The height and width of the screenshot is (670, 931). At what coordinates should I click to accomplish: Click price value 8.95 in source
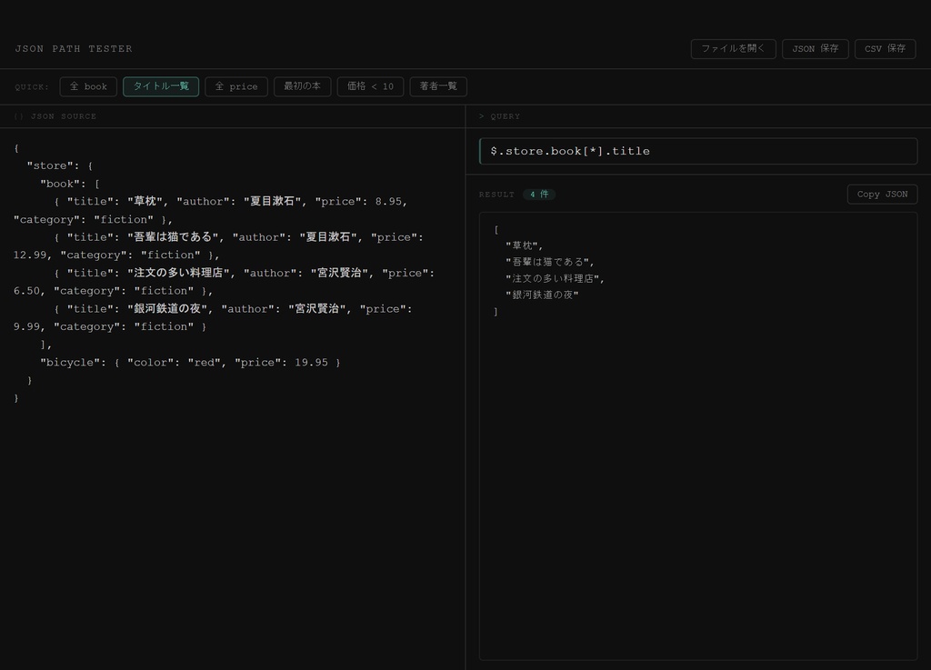[388, 202]
